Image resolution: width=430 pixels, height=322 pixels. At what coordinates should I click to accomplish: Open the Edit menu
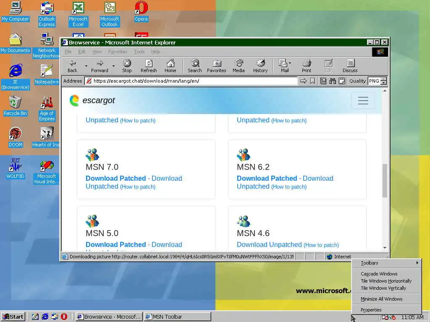pyautogui.click(x=82, y=52)
